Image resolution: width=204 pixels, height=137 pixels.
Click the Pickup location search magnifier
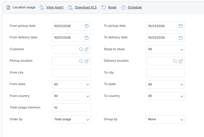(81, 61)
